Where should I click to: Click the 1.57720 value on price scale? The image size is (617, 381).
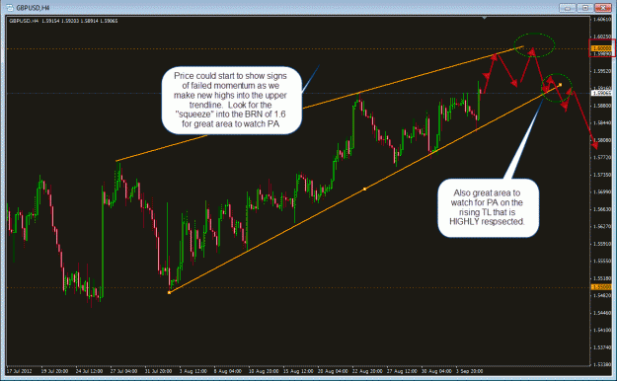(603, 158)
